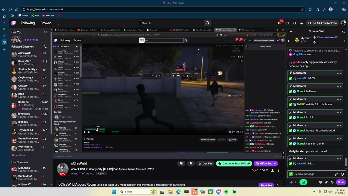
Task: Collapse the For You sidebar
Action: pyautogui.click(x=46, y=32)
